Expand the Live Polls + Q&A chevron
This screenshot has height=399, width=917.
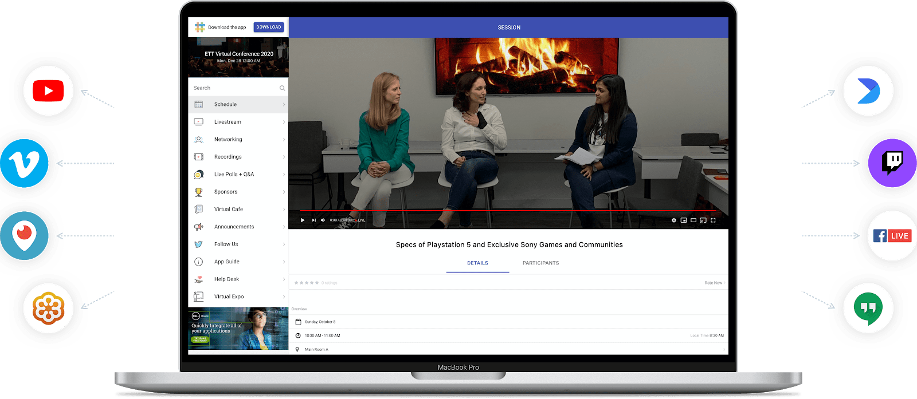[284, 175]
